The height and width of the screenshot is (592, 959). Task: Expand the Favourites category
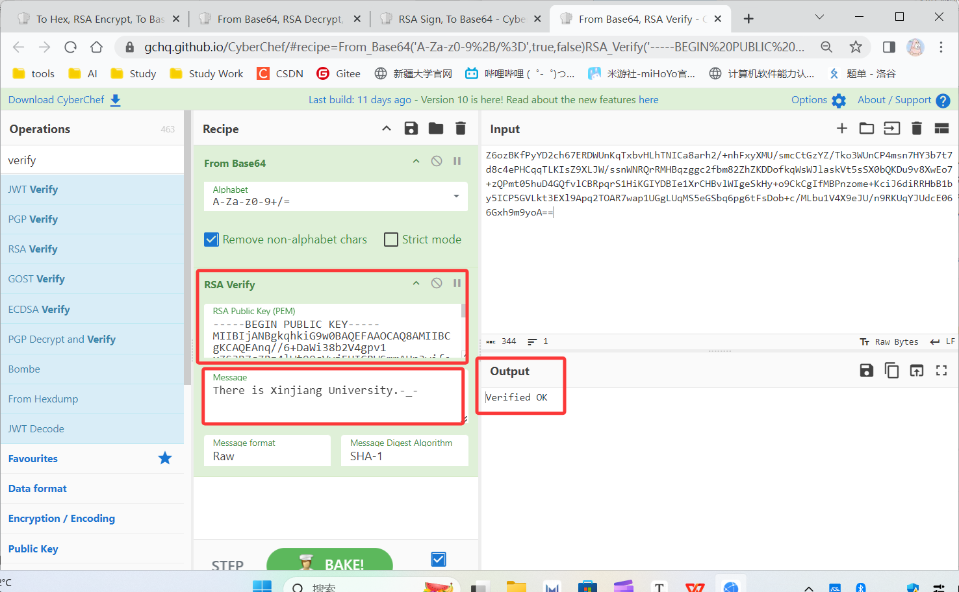pos(92,458)
